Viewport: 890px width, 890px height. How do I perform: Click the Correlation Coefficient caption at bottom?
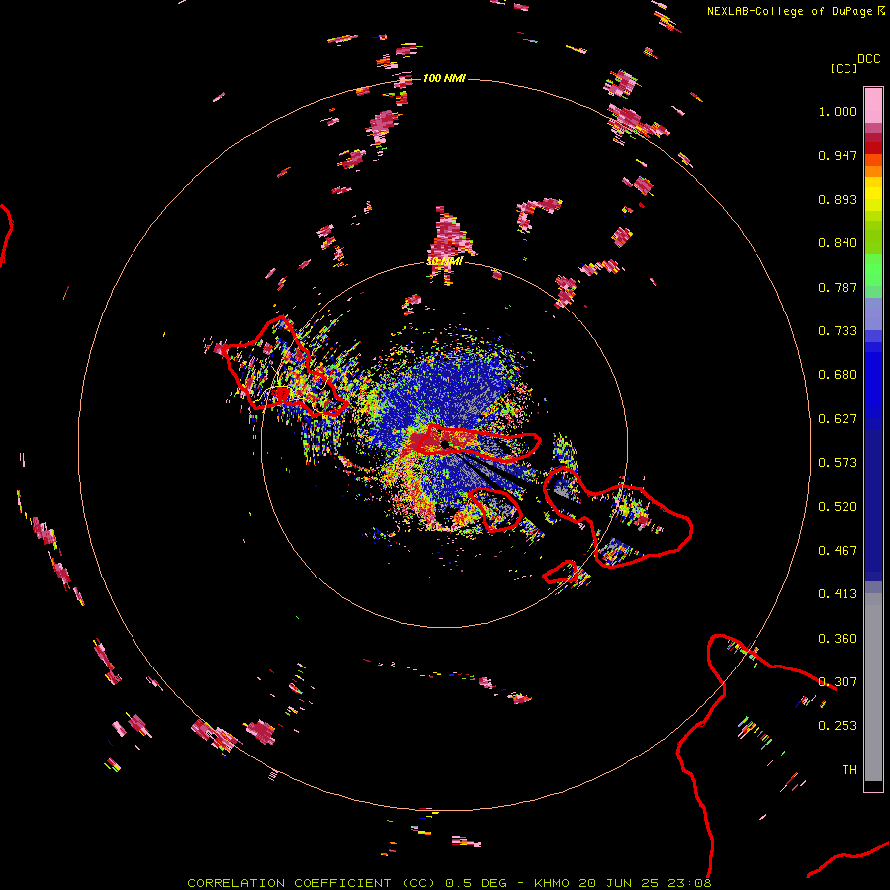pyautogui.click(x=449, y=883)
